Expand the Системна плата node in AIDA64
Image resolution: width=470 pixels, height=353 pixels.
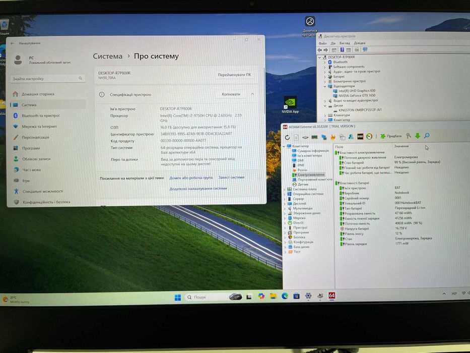(285, 190)
